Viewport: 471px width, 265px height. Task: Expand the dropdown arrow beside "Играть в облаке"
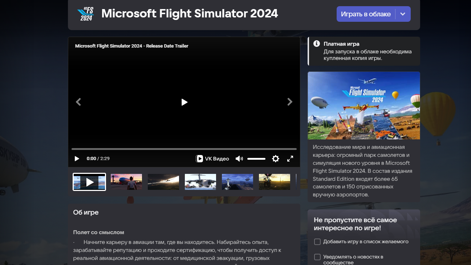pyautogui.click(x=403, y=14)
